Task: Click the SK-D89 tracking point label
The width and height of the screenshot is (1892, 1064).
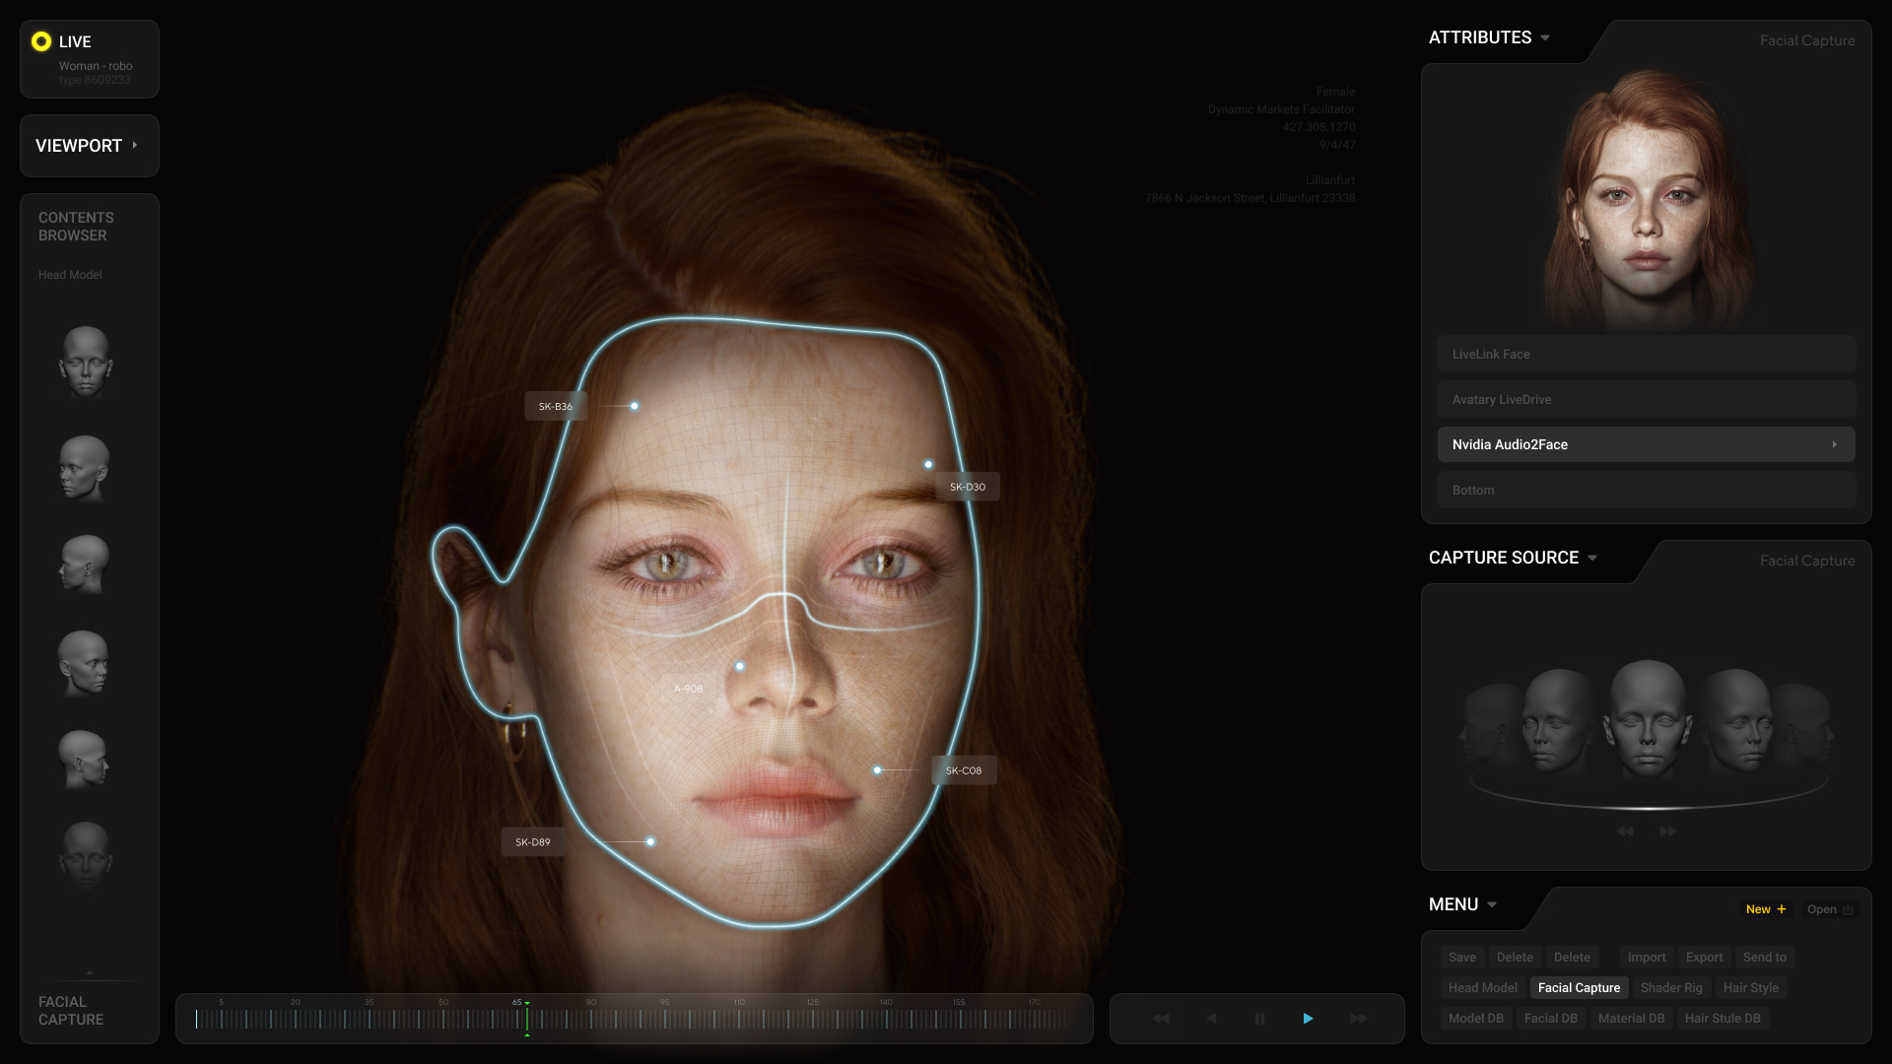Action: pos(533,841)
